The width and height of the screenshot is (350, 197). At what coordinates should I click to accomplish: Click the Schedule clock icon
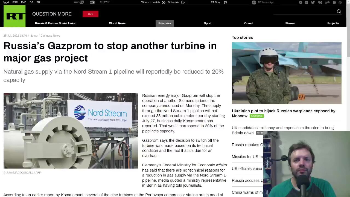point(183,2)
